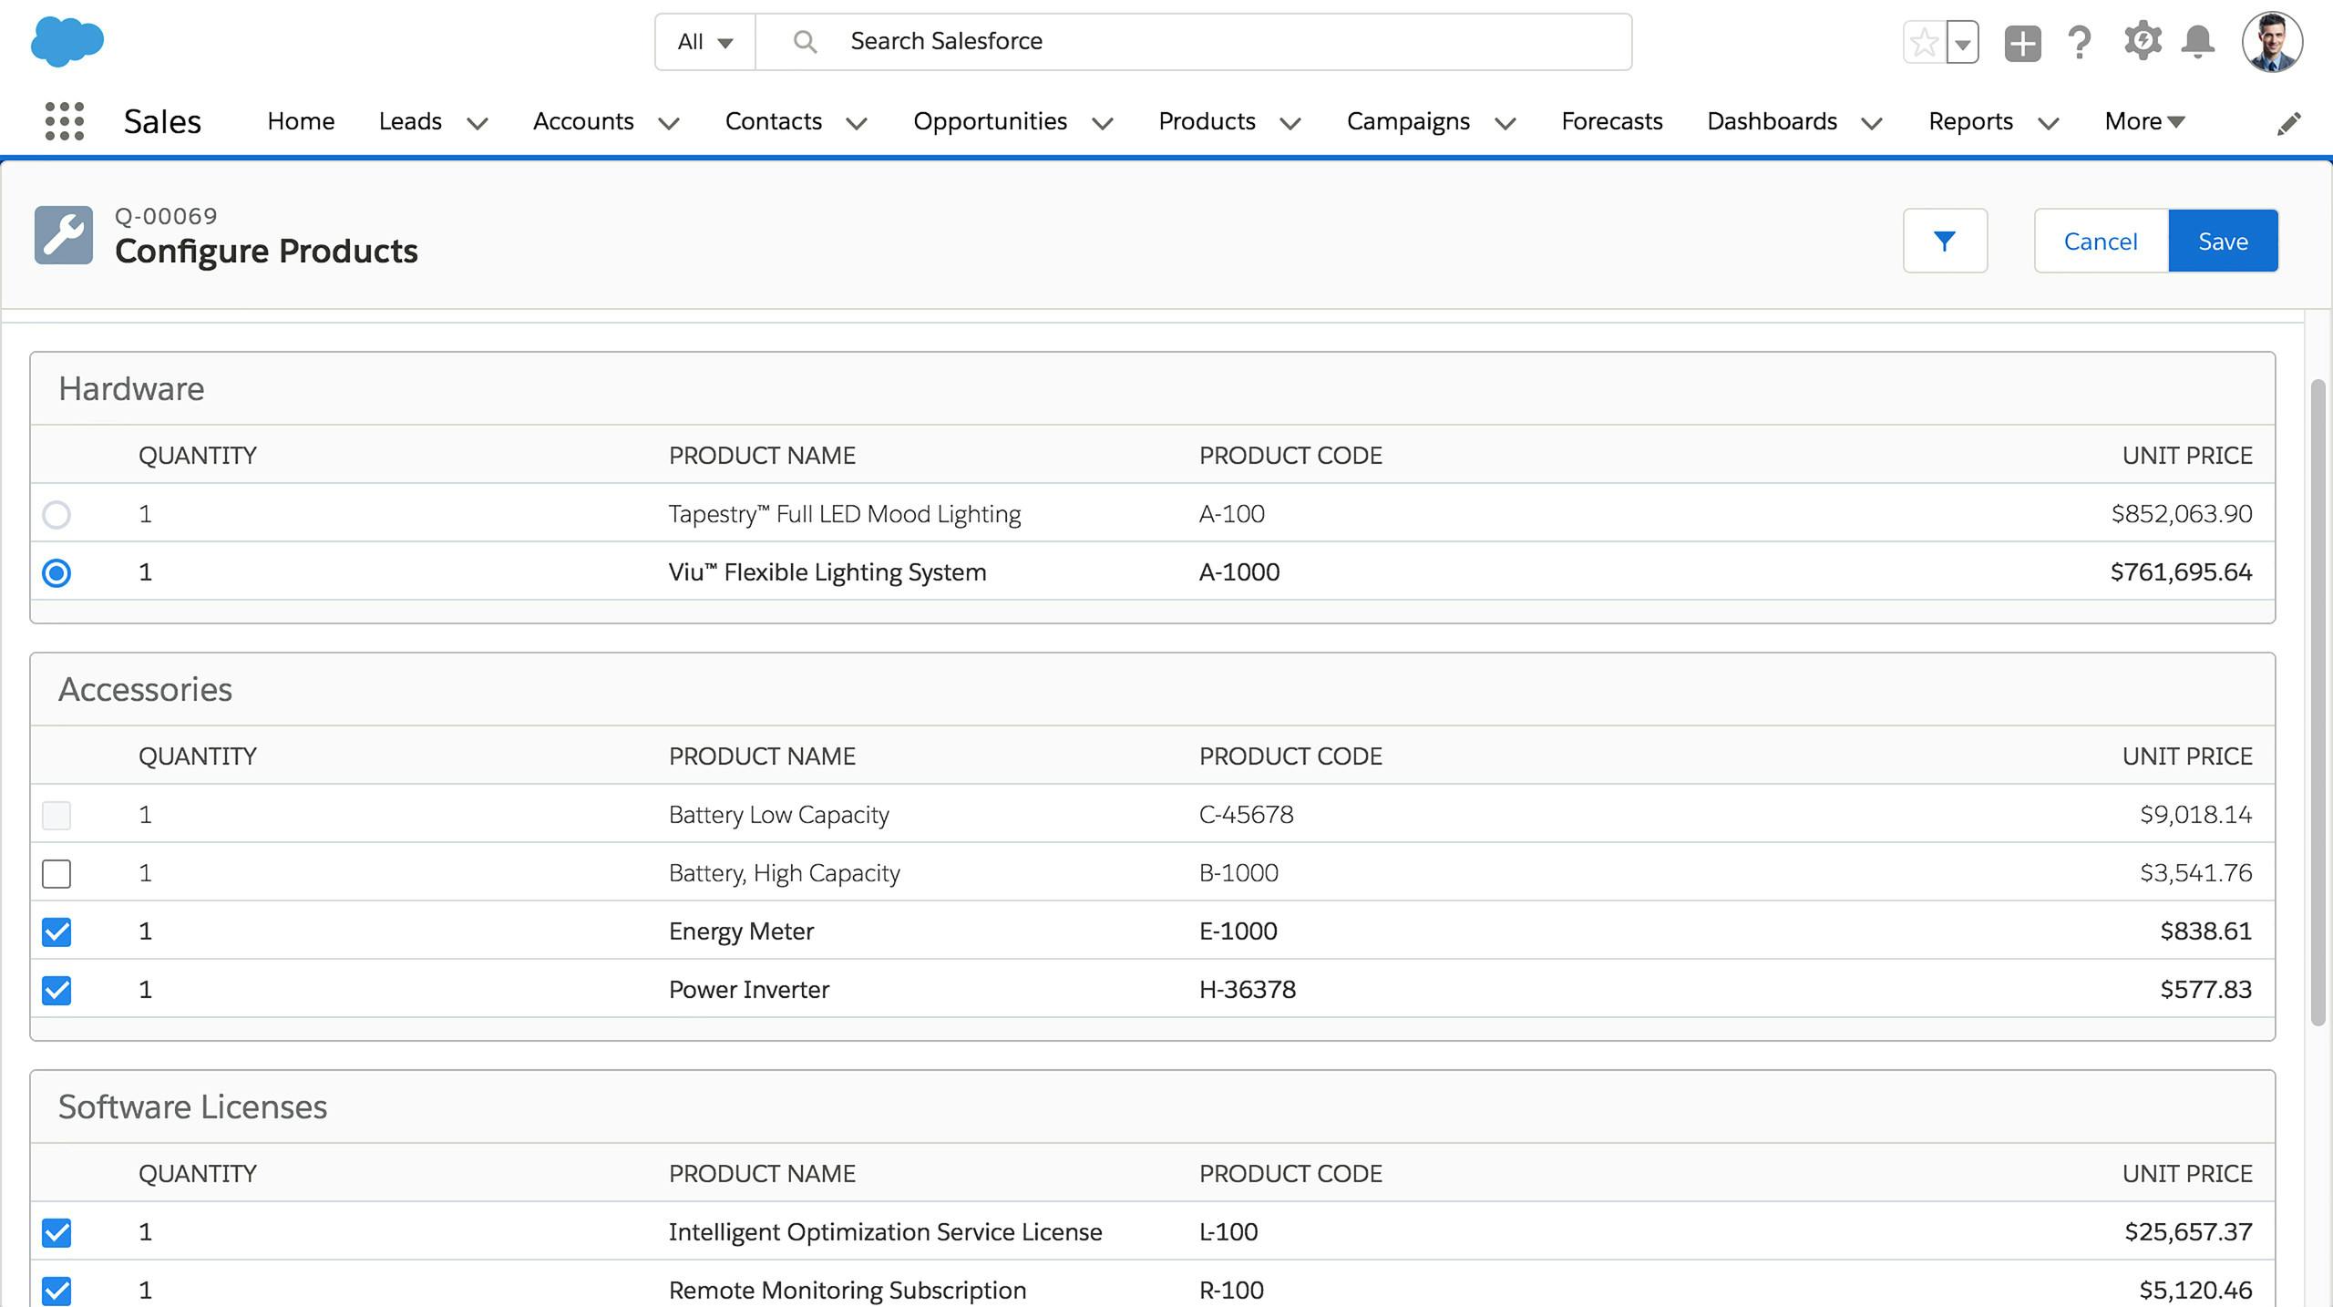
Task: Open the All search scope dropdown
Action: (x=705, y=42)
